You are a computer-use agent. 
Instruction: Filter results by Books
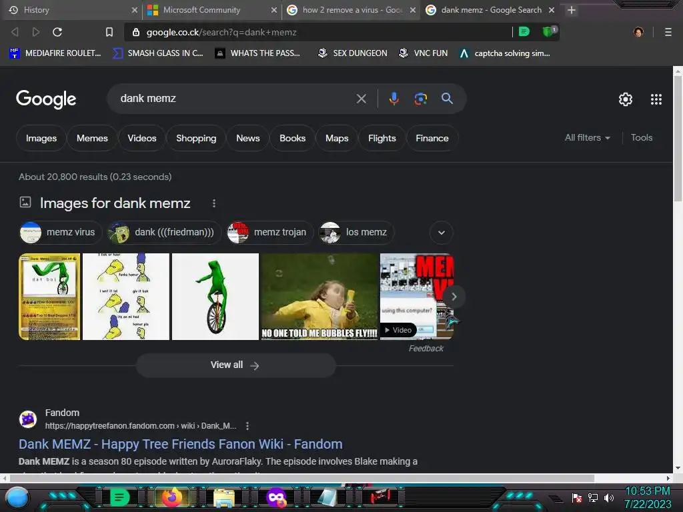pyautogui.click(x=292, y=138)
